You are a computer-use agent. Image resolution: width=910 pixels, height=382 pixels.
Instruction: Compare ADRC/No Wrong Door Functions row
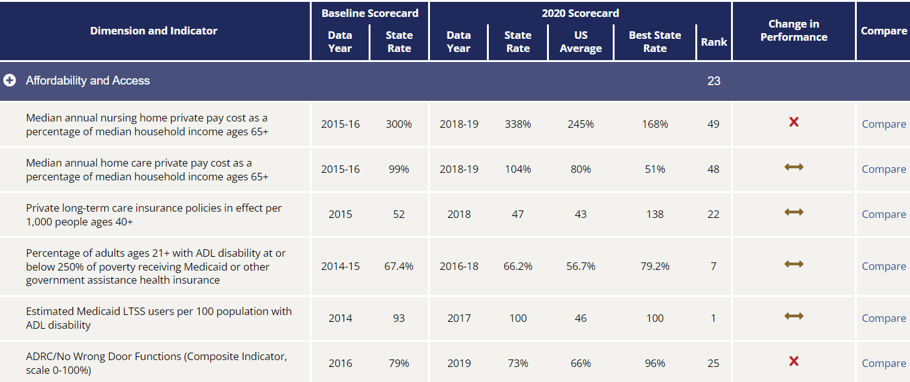(884, 363)
